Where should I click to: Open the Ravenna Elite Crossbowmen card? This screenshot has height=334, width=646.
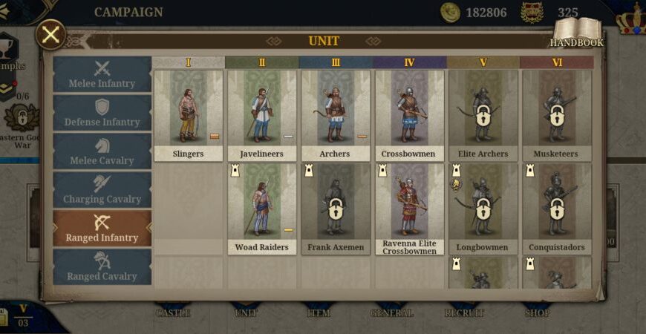(410, 209)
